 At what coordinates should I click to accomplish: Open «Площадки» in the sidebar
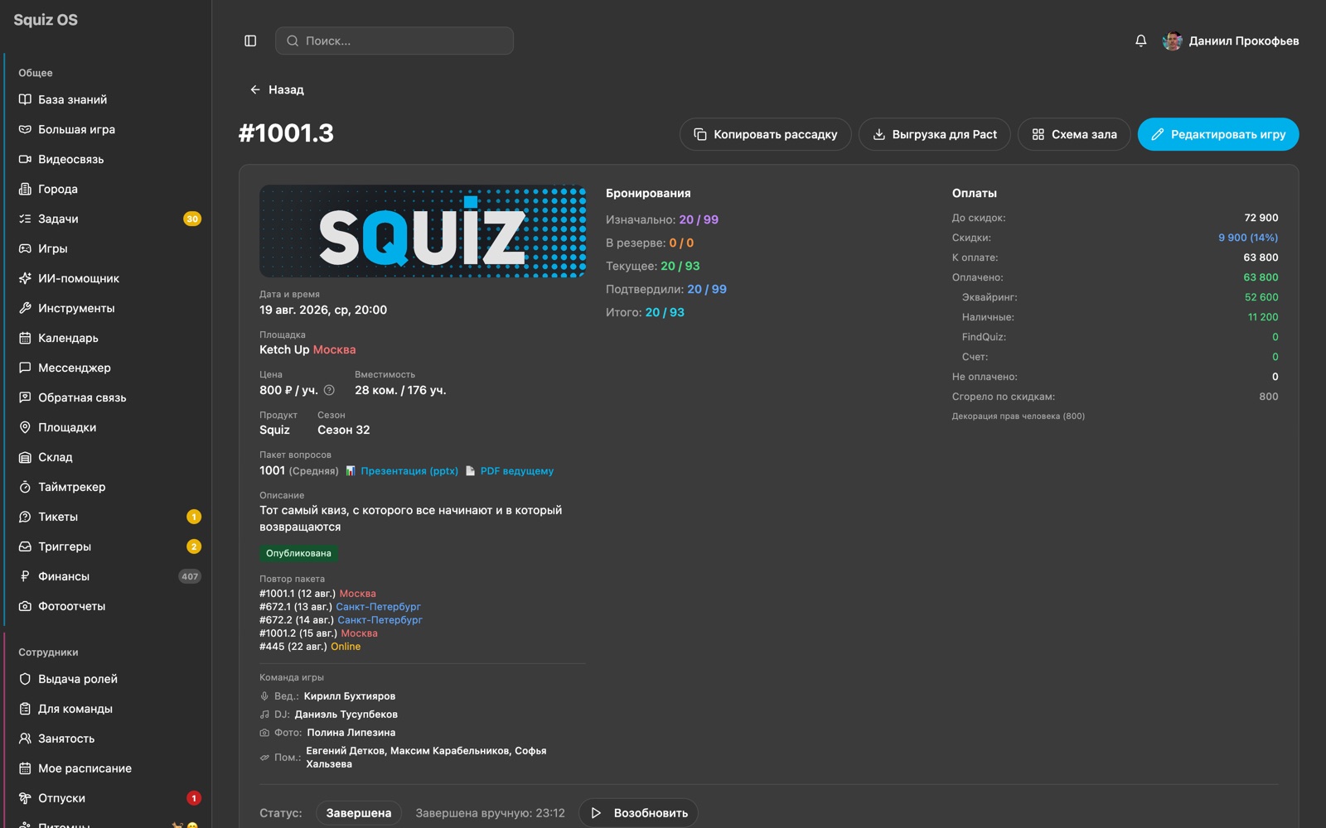coord(108,427)
